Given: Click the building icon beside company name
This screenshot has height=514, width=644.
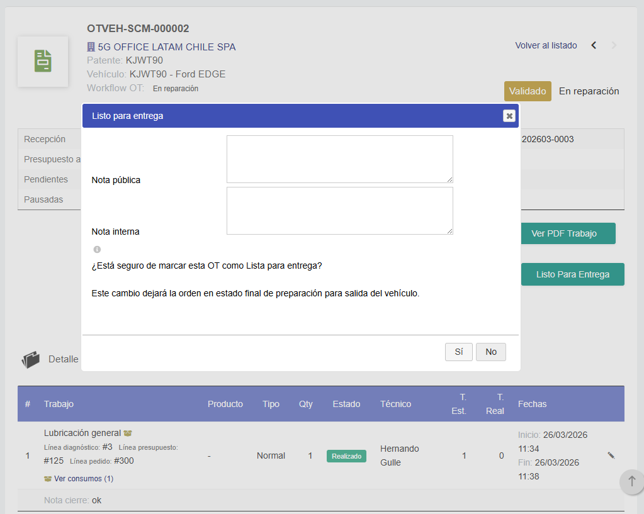Looking at the screenshot, I should coord(91,47).
